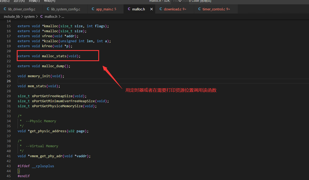
Task: Open the include_lib breadcrumb folder
Action: pyautogui.click(x=12, y=17)
